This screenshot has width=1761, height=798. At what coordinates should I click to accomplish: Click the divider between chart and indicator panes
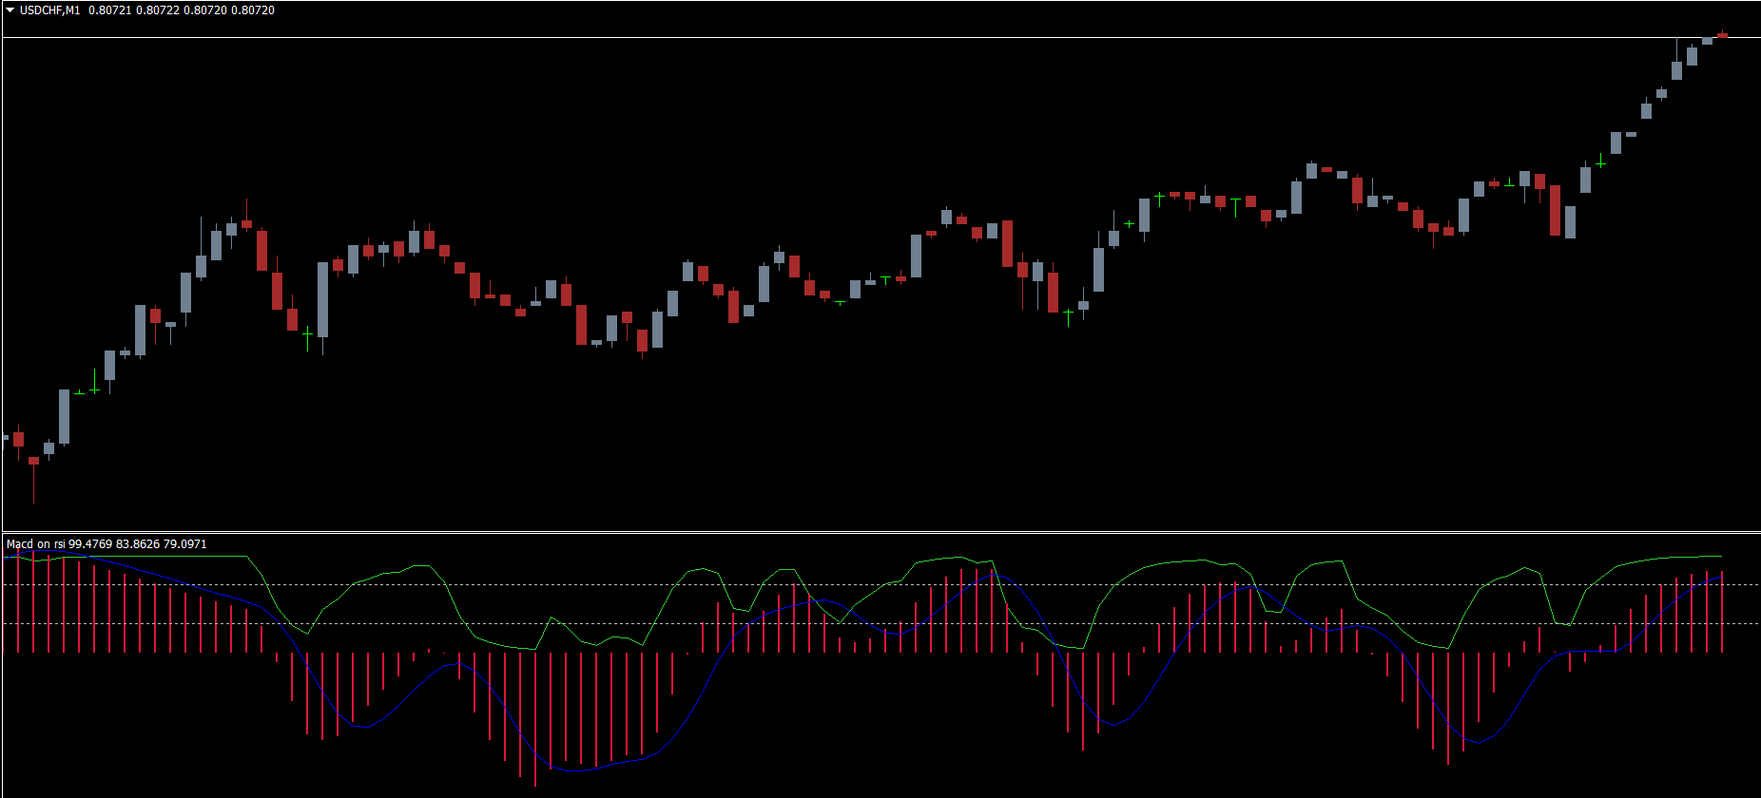click(880, 532)
